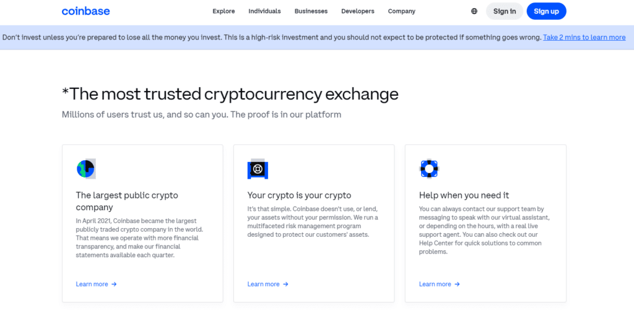Click the You can always contact our support paragraph
This screenshot has height=332, width=634.
pos(484,230)
